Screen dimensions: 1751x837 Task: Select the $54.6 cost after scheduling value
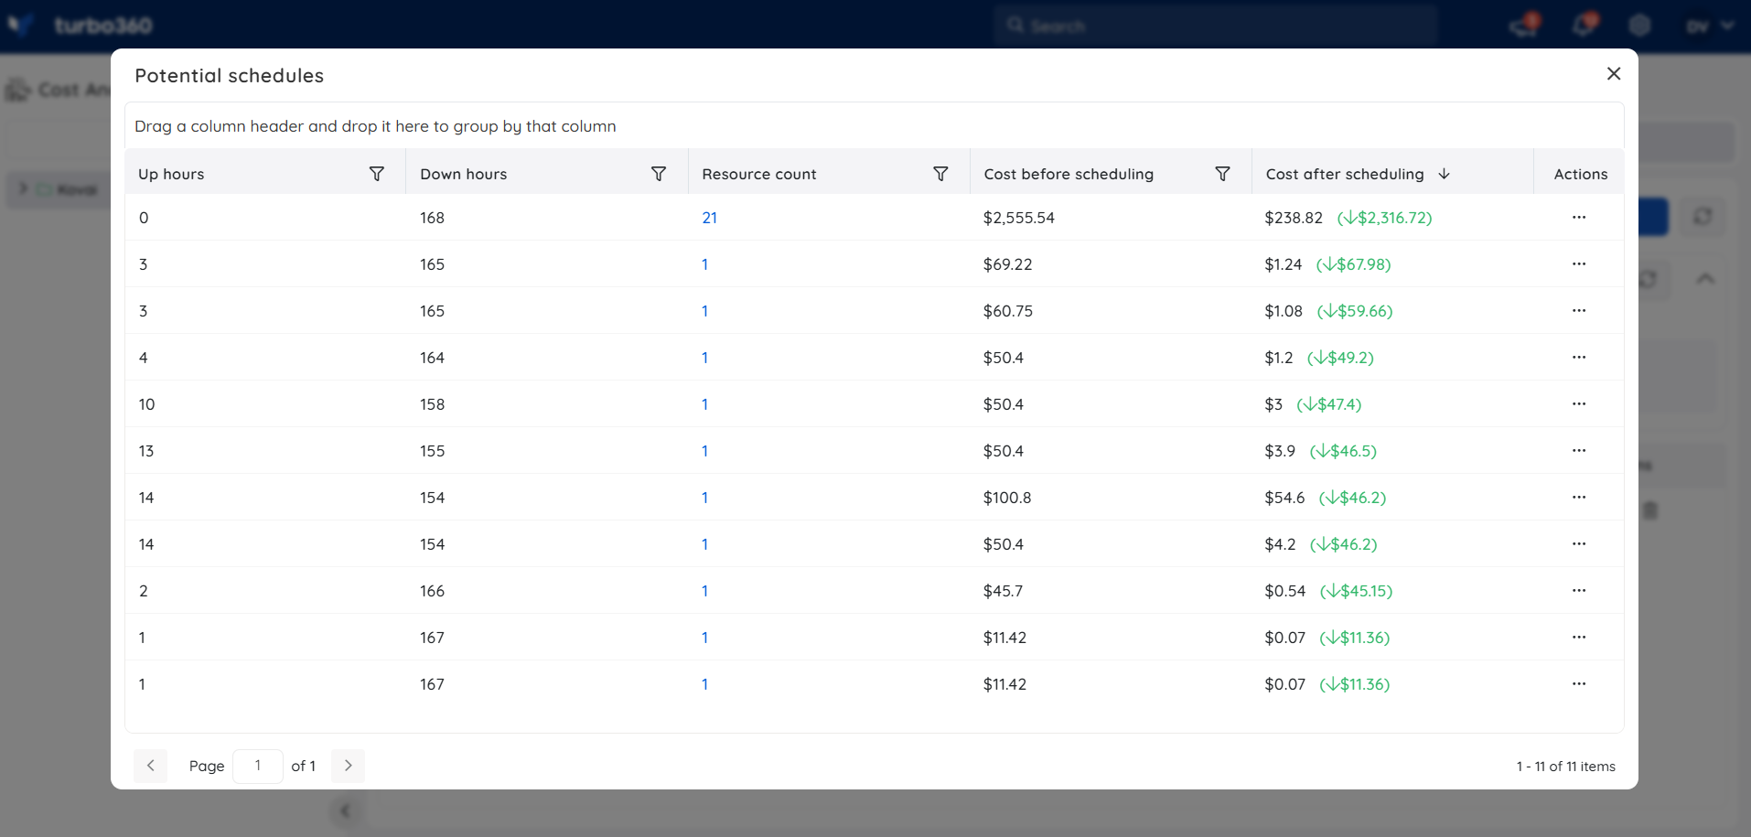(1284, 498)
